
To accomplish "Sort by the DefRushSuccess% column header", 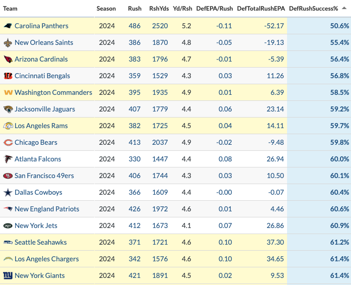I will point(313,9).
